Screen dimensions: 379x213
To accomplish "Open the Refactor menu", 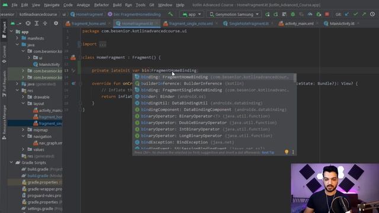I will pos(101,5).
